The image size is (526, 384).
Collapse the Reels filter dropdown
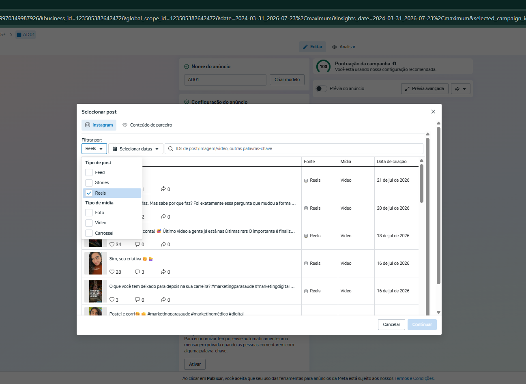(94, 149)
